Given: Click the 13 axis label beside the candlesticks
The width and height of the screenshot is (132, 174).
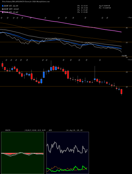Looking at the screenshot, I should coord(126,72).
